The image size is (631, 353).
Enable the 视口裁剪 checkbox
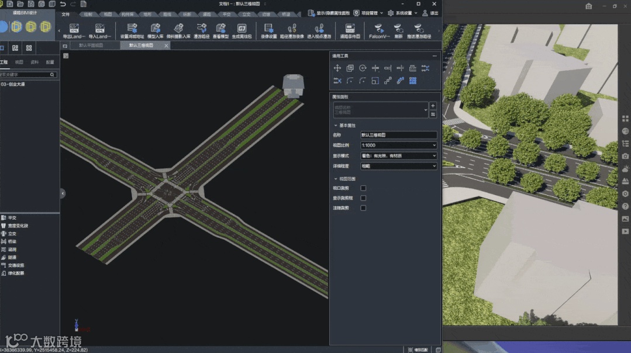[x=363, y=188]
